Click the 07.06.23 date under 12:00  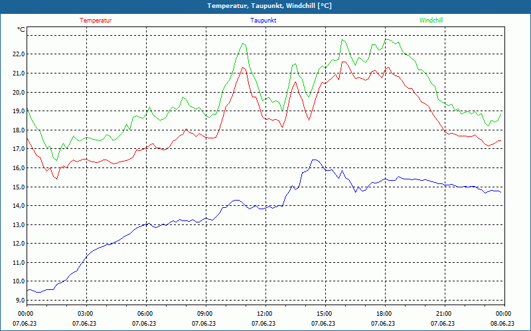(263, 323)
